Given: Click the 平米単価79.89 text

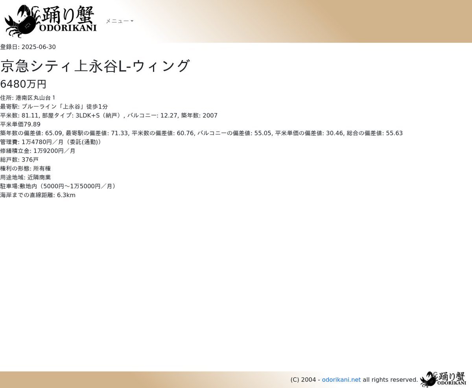Looking at the screenshot, I should (x=20, y=124).
